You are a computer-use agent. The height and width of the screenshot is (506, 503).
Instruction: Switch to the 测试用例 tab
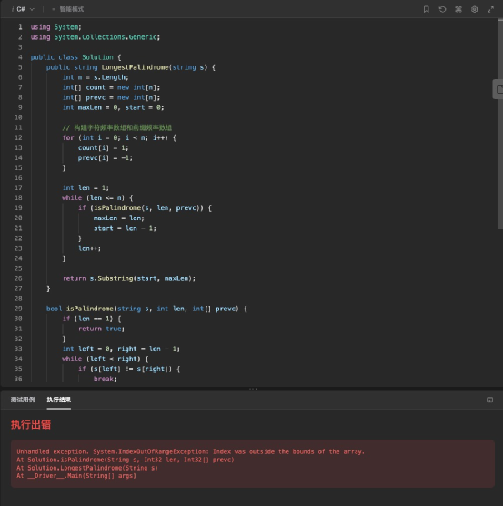coord(23,400)
